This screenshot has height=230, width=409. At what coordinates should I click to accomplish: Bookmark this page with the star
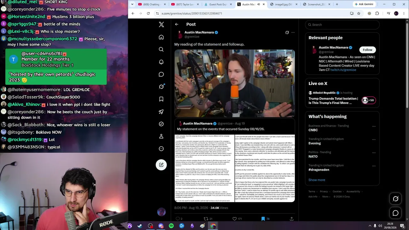point(359,13)
